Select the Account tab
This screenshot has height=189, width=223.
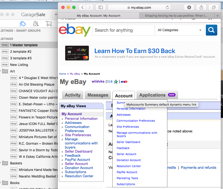click(124, 96)
